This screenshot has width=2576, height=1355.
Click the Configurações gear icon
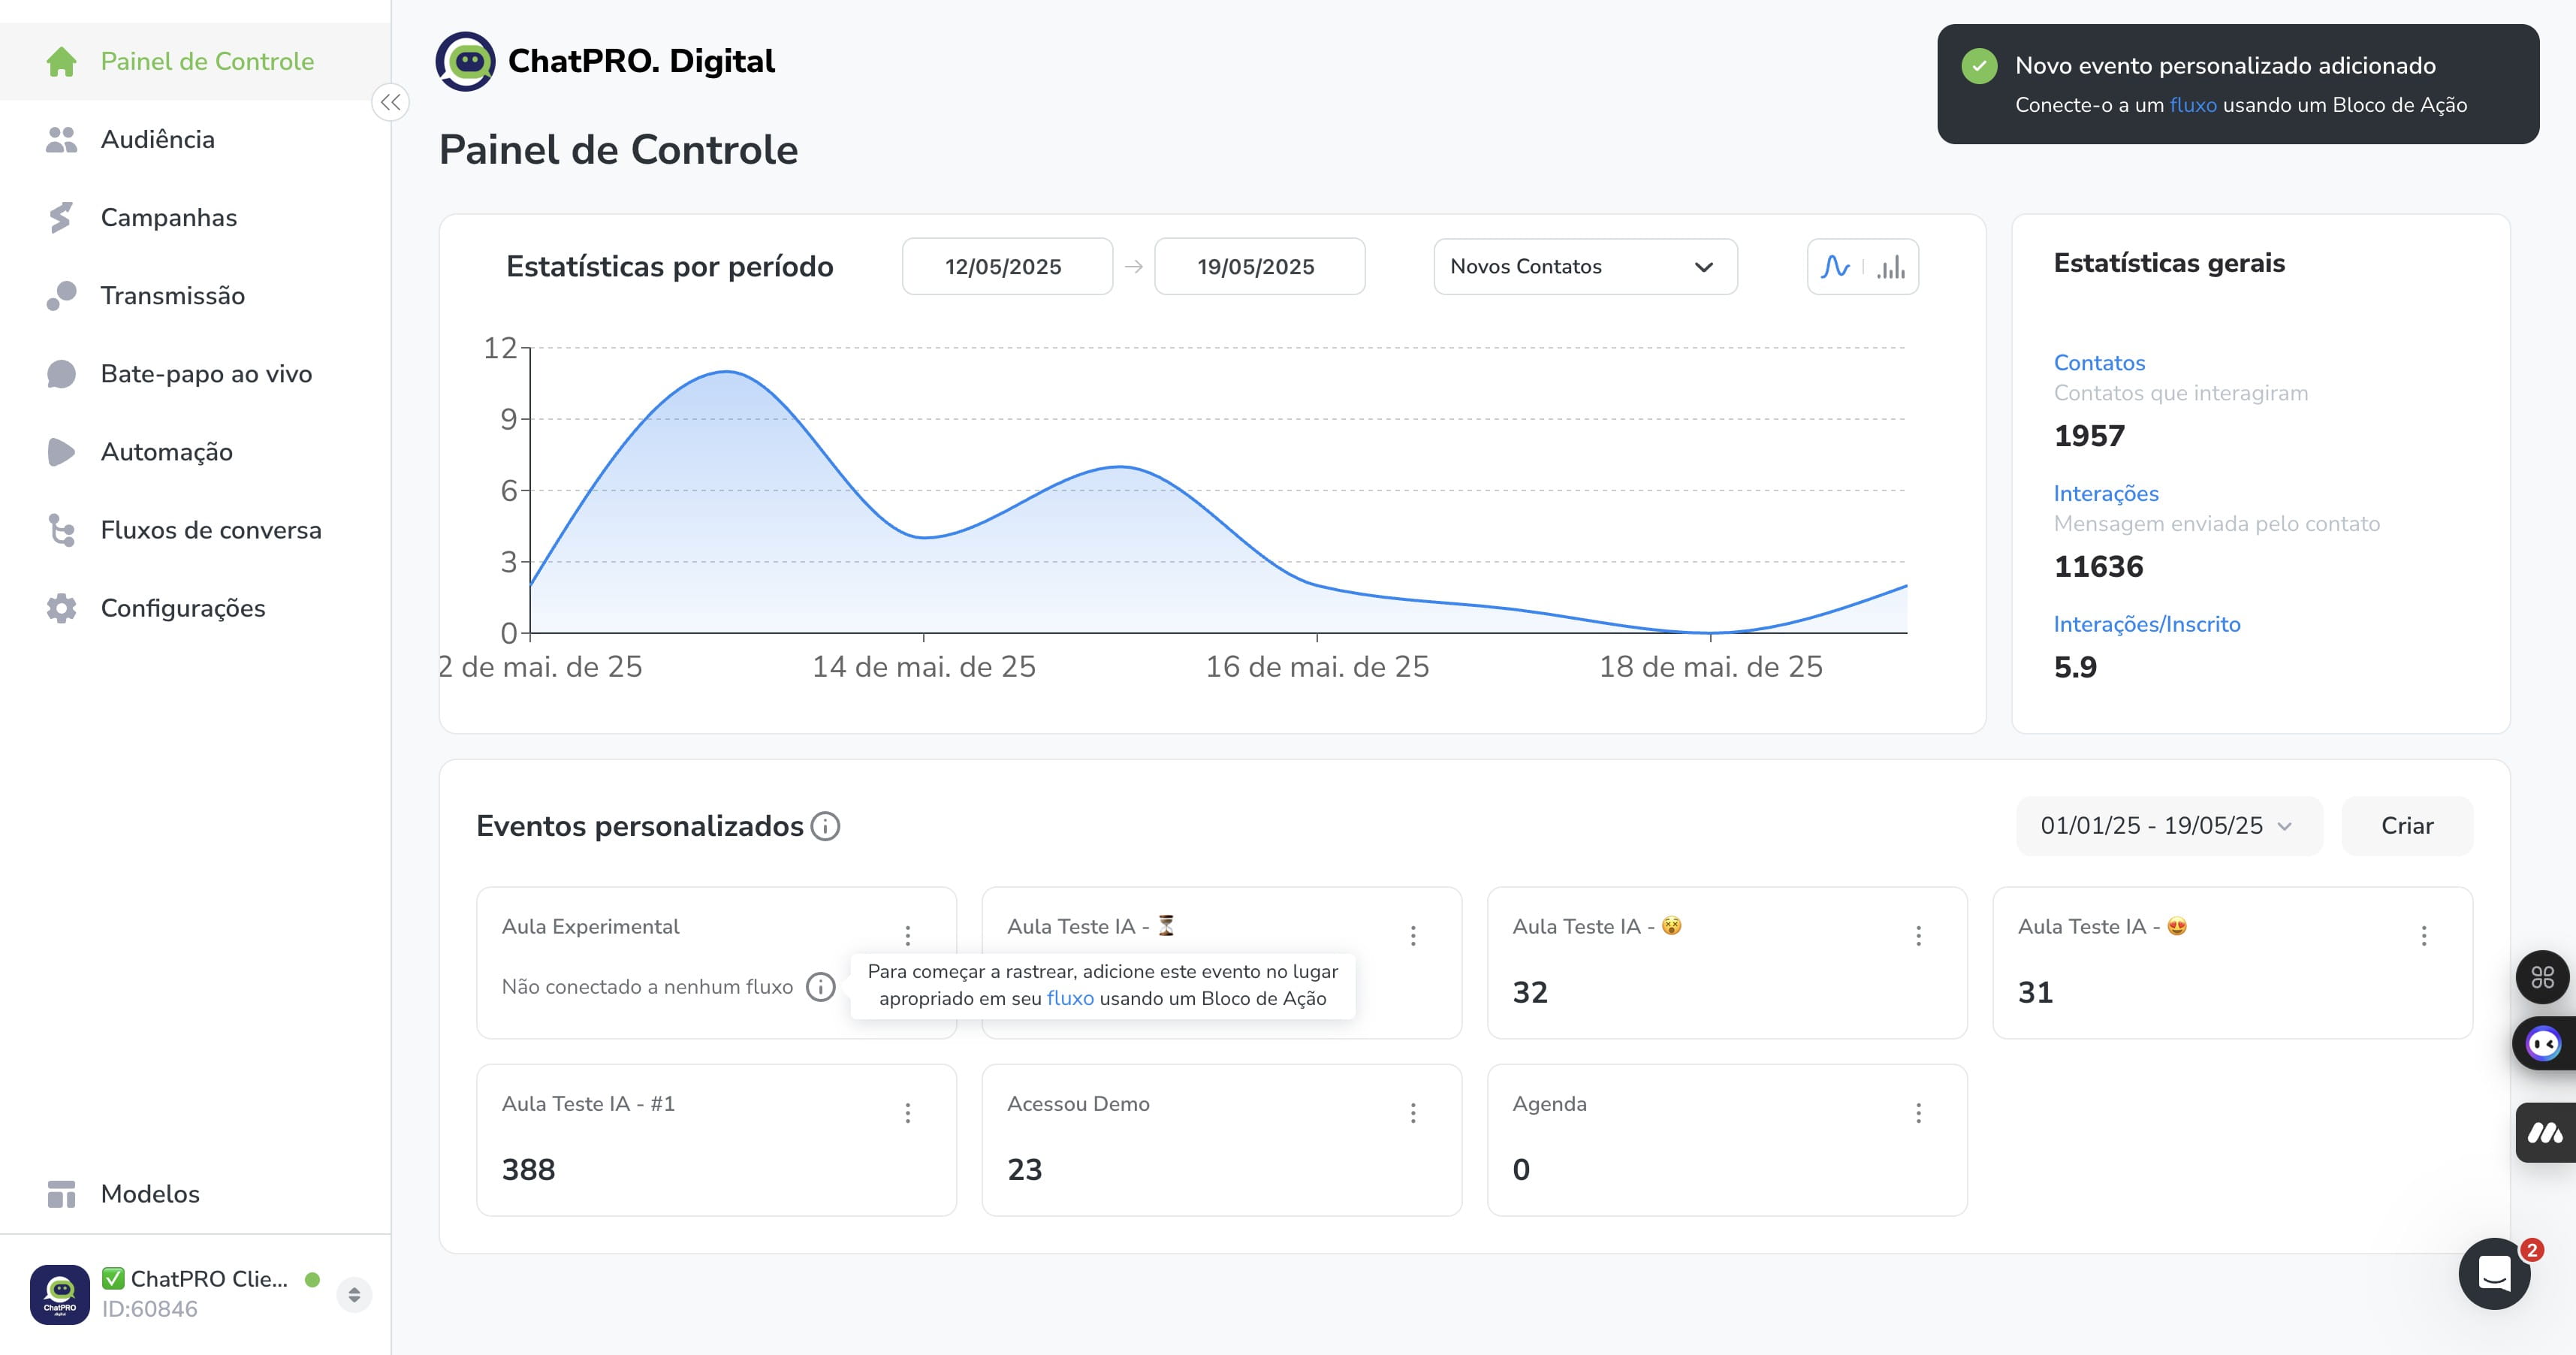coord(61,608)
